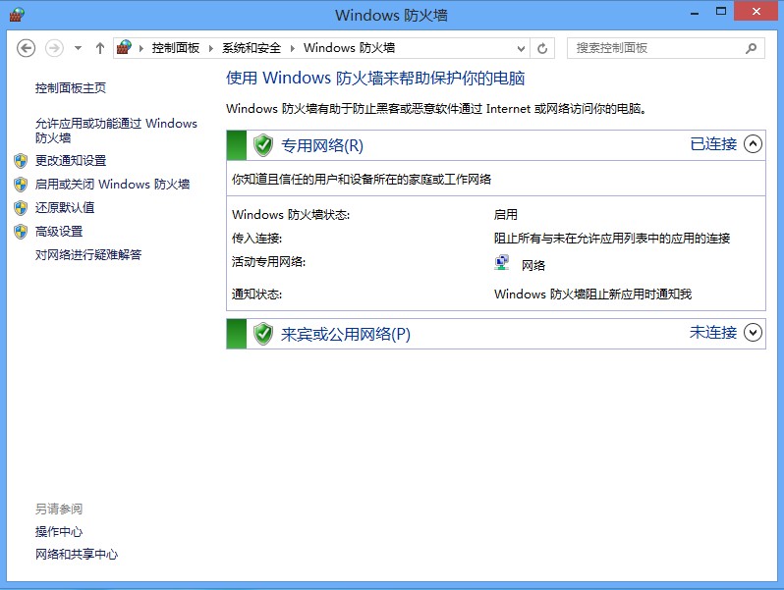This screenshot has width=784, height=590.
Task: Open 启用或关闭 Windows 防火墙 link
Action: click(112, 184)
